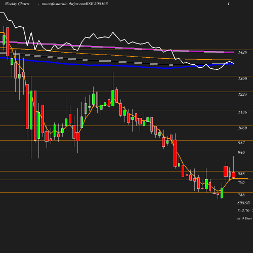
Task: Click the 1136 price level label
Action: [x=242, y=112]
